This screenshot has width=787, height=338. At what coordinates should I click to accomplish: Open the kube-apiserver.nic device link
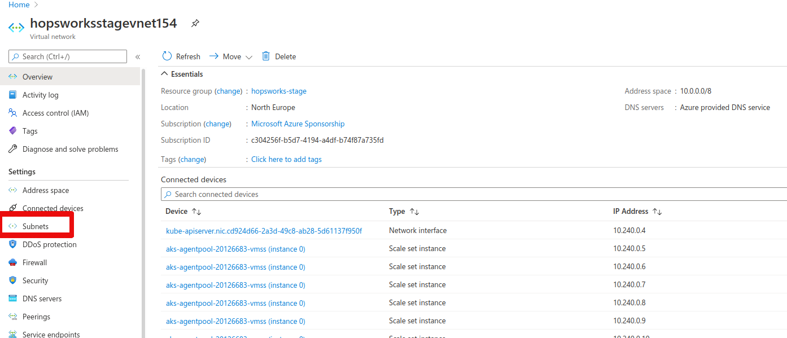(264, 231)
